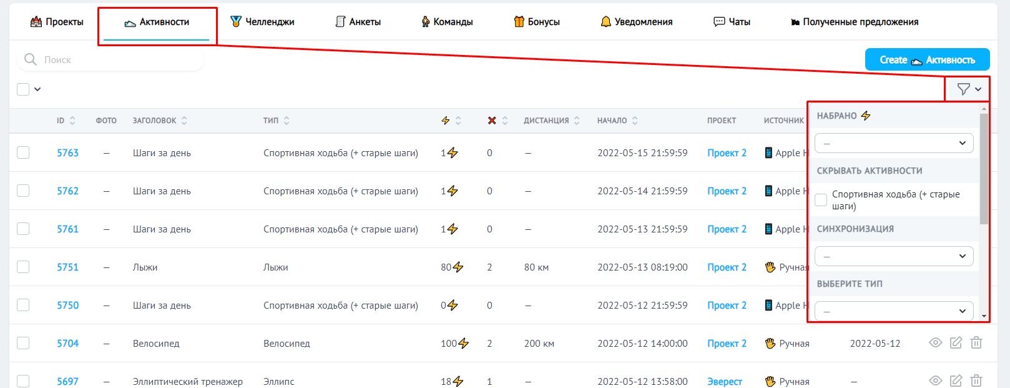Delete activity 5704 with trash icon
The height and width of the screenshot is (388, 1010).
976,343
